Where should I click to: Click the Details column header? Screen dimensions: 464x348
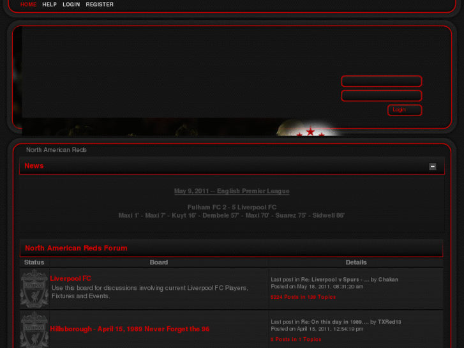356,262
